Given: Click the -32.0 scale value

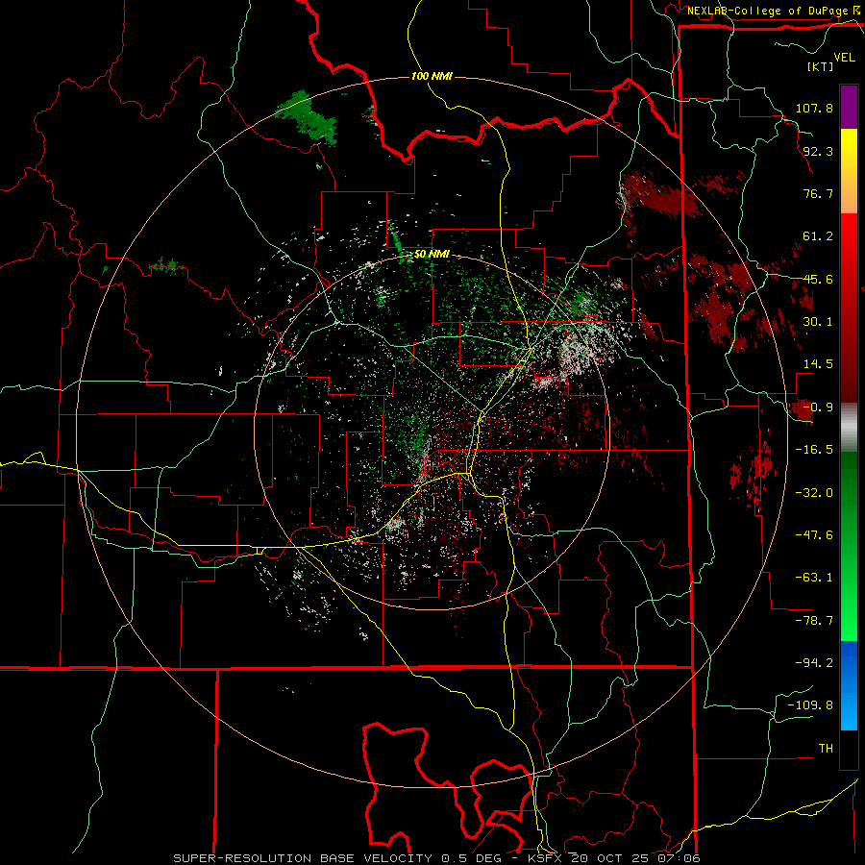Looking at the screenshot, I should tap(814, 493).
